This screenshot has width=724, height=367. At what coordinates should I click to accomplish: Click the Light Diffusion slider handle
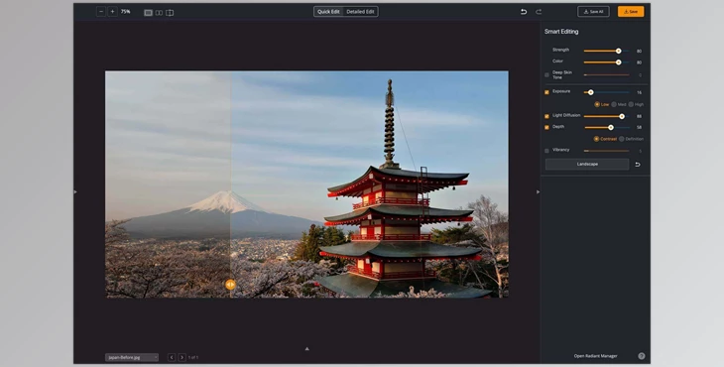[x=622, y=116]
